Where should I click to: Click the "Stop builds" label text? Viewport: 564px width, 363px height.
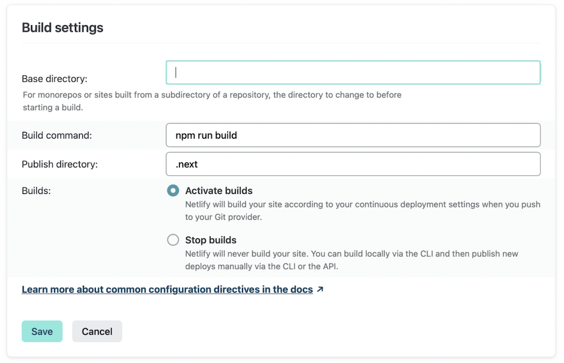[211, 240]
